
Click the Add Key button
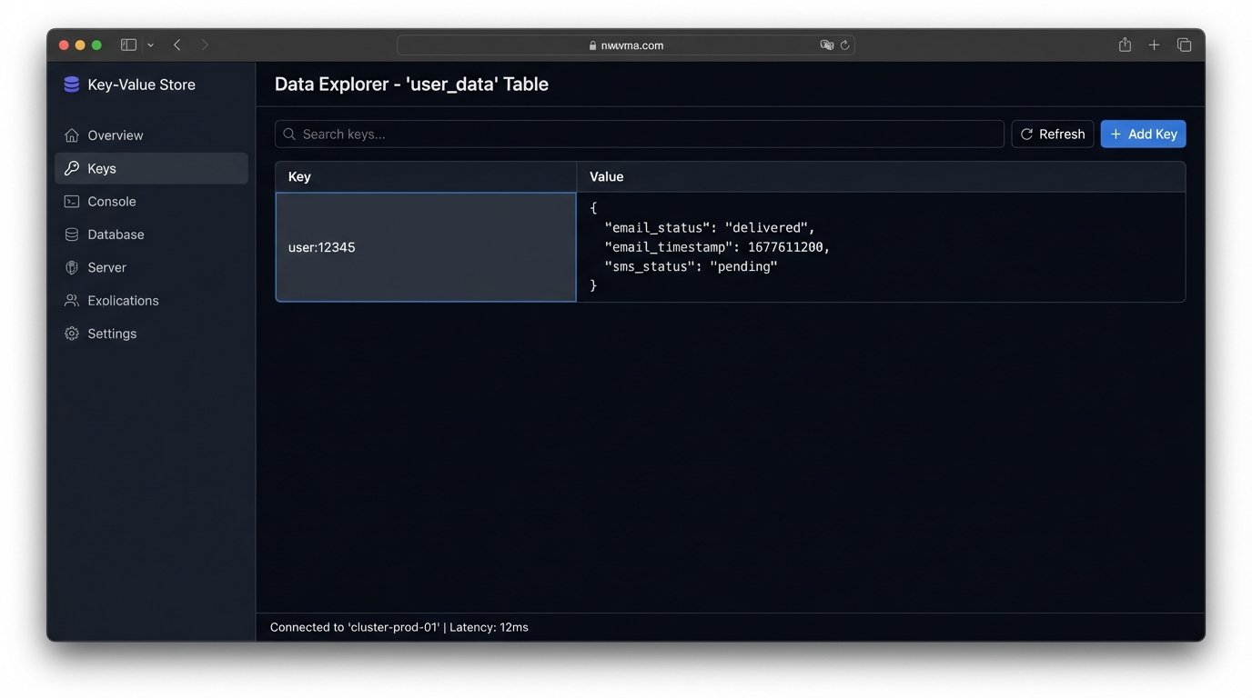(1143, 134)
